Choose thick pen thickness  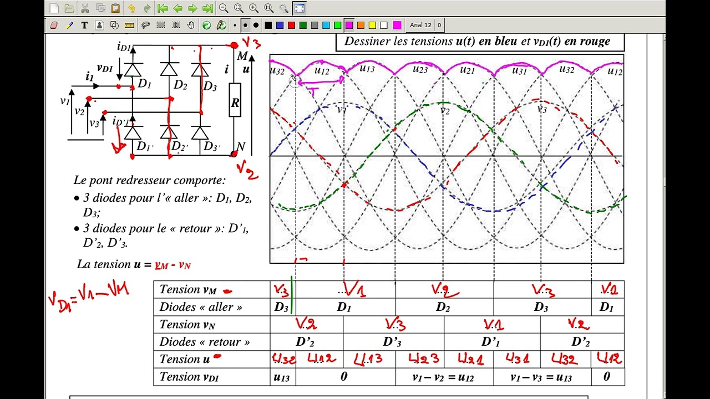(256, 25)
